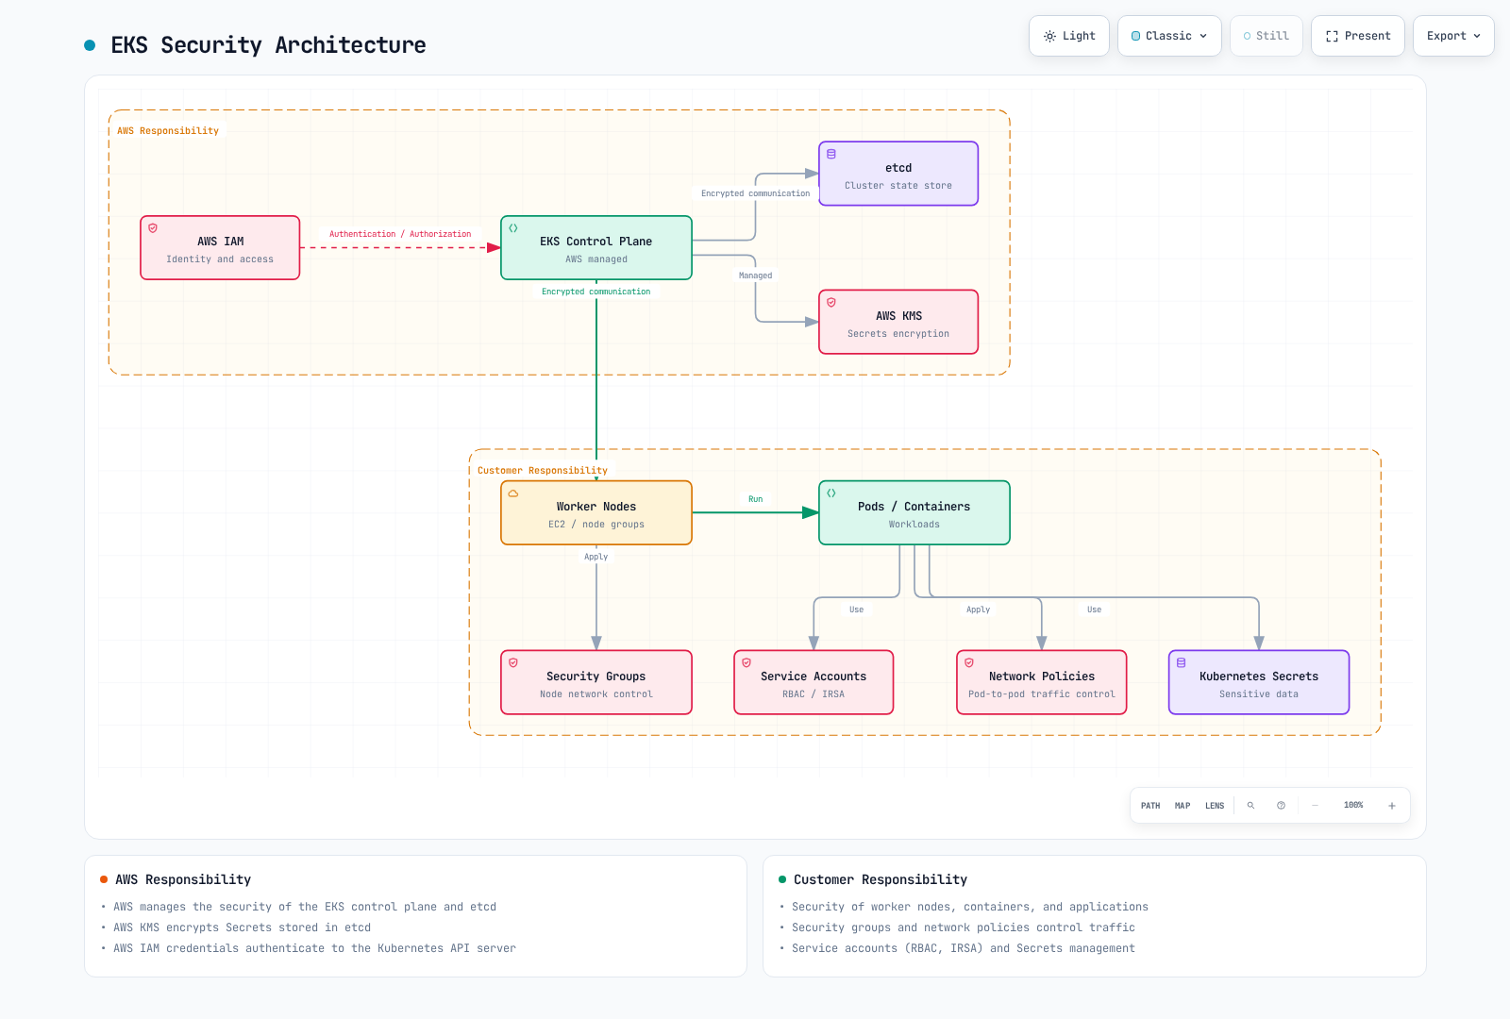Select the AWS IAM node
The height and width of the screenshot is (1019, 1510).
220,248
